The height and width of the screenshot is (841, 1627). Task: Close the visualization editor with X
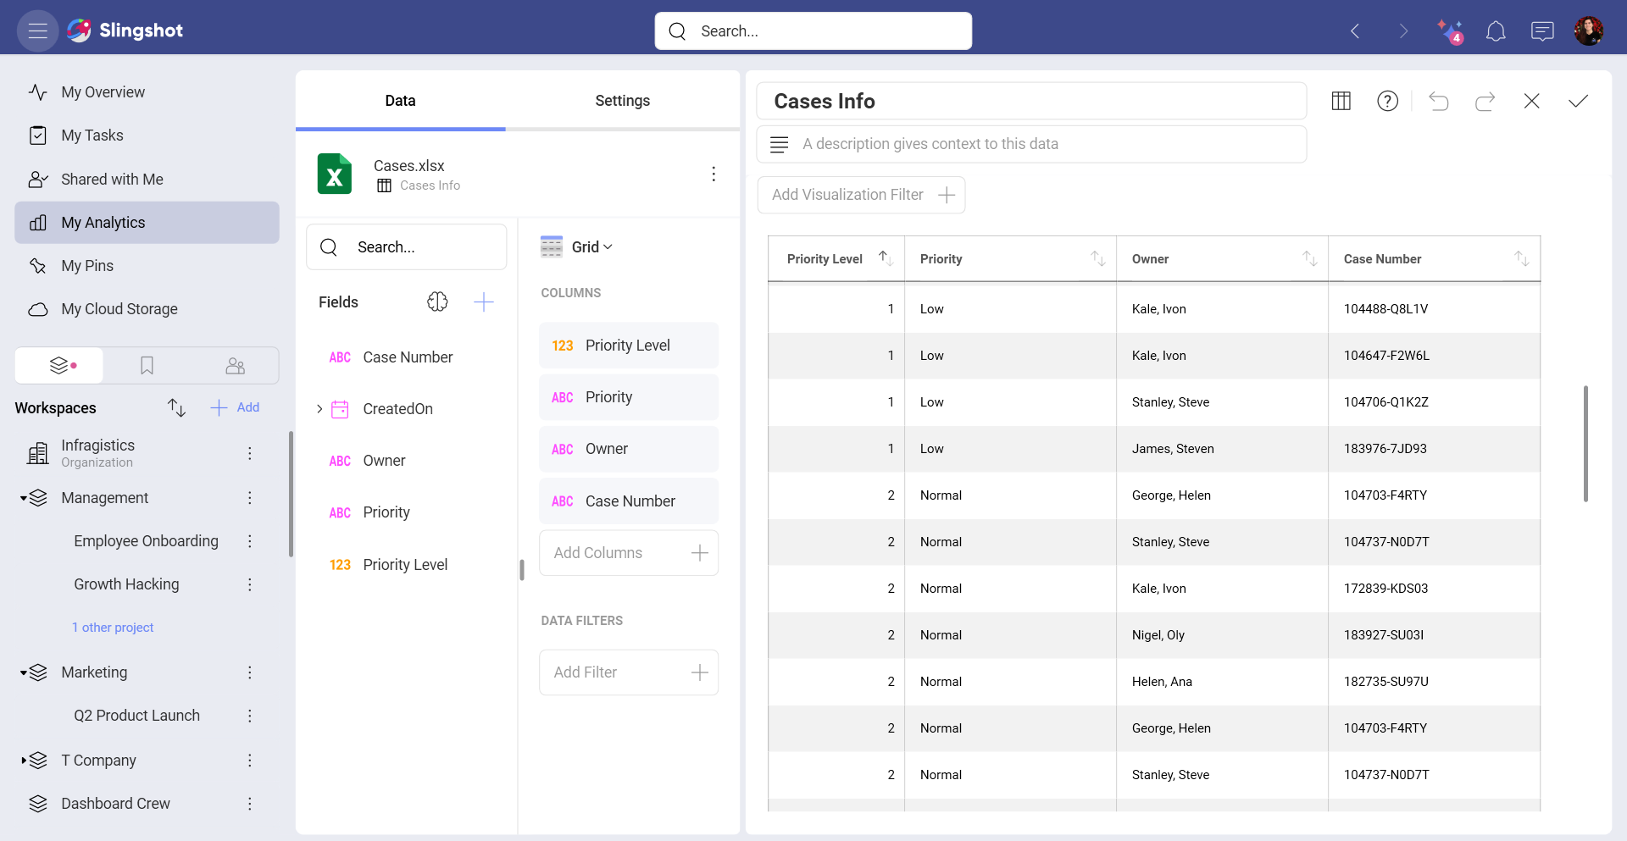(1531, 101)
